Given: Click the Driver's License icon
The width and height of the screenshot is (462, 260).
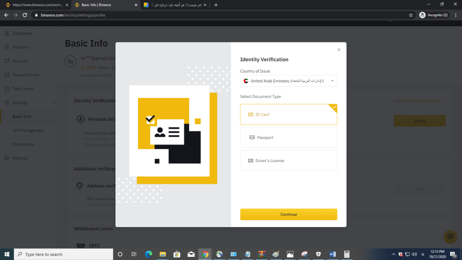Looking at the screenshot, I should pyautogui.click(x=250, y=161).
